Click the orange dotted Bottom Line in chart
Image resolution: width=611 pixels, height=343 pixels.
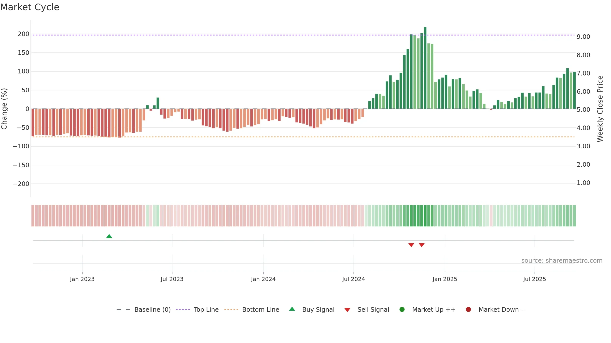point(303,137)
